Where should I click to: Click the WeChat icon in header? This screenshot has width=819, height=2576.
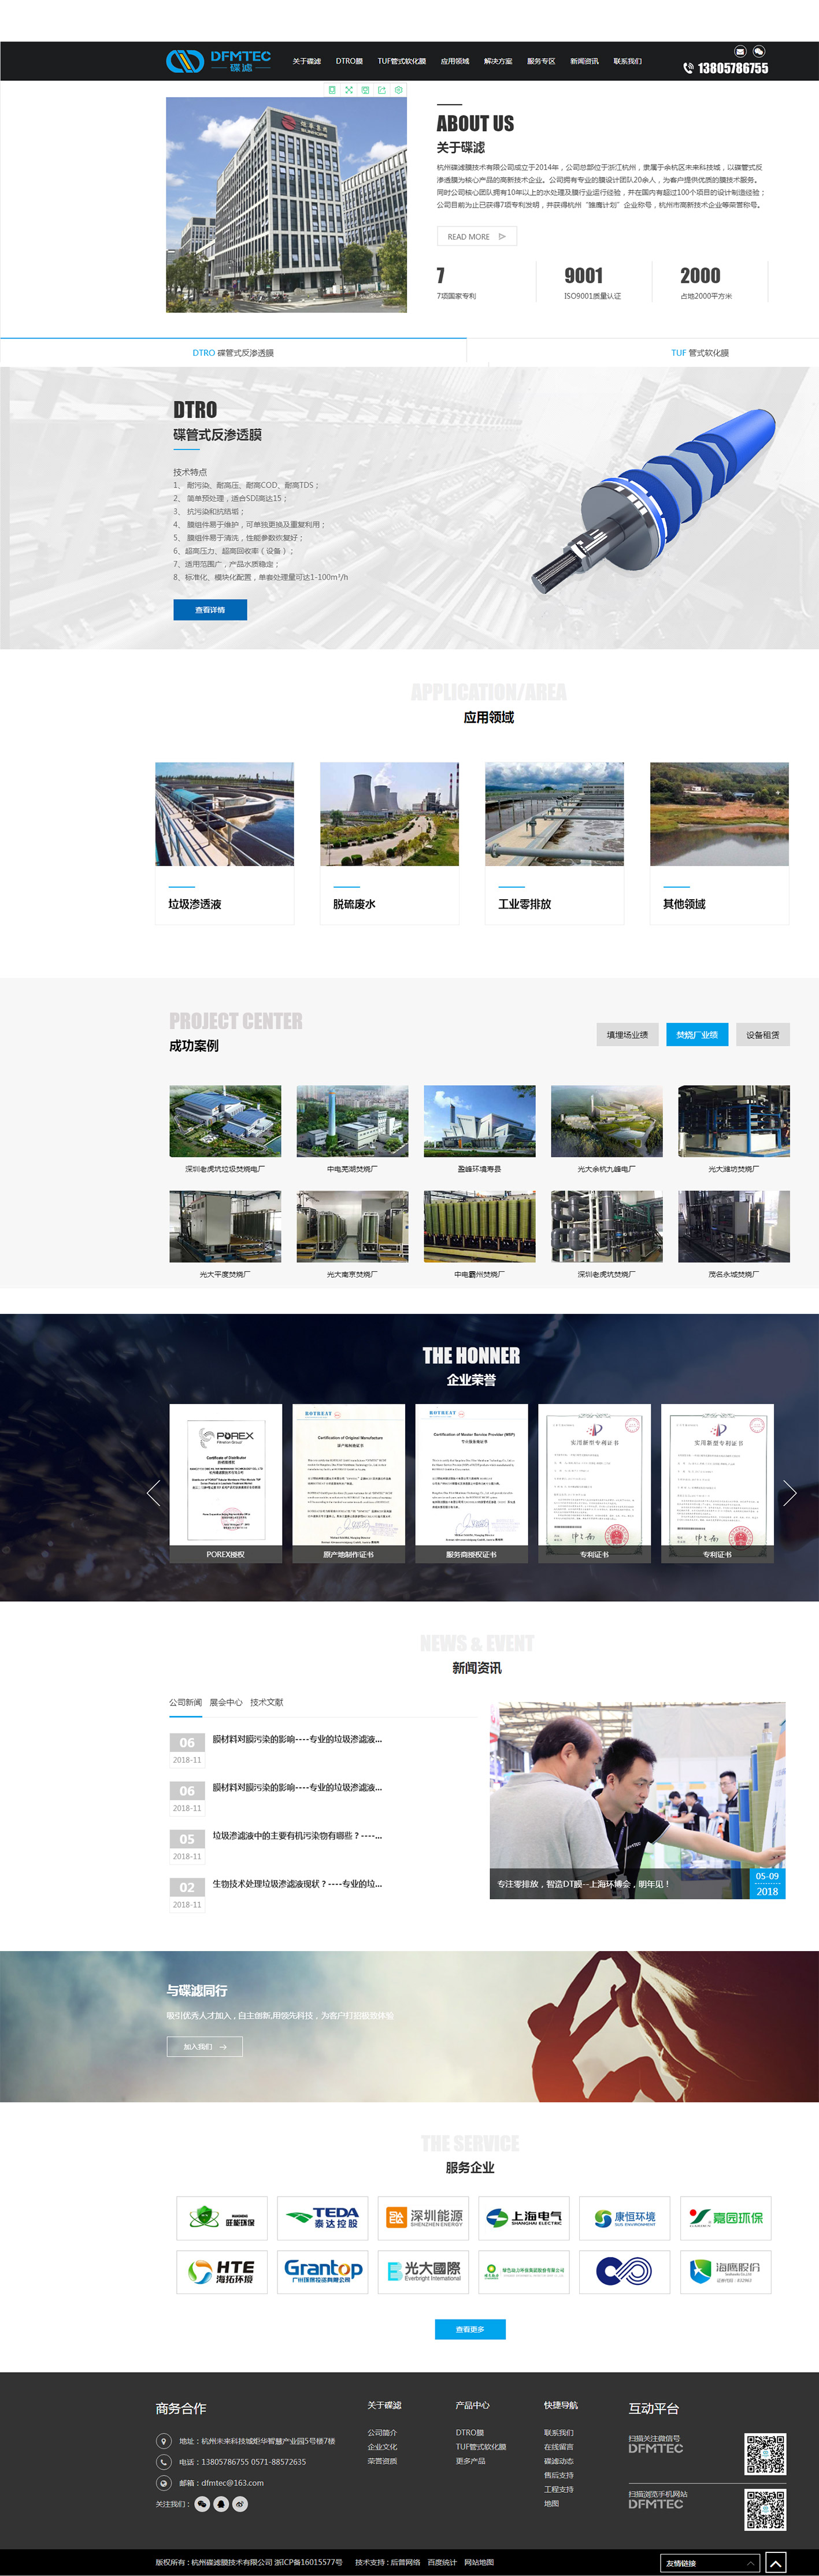coord(759,51)
